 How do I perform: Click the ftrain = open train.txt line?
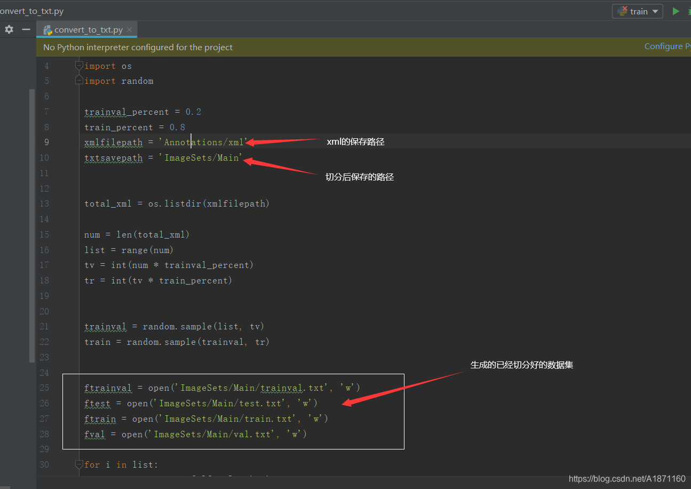pyautogui.click(x=206, y=419)
